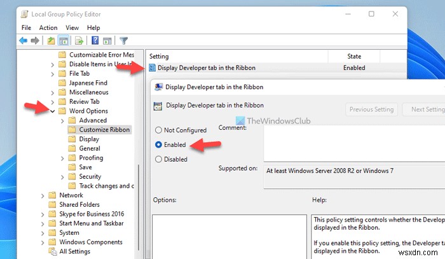Screen dimensions: 445x259
Task: Select the Save folder in tree
Action: point(85,167)
